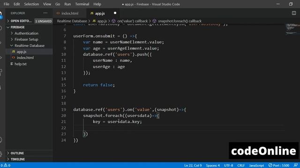300x168 pixels.
Task: Open the Go menu
Action: click(x=58, y=4)
